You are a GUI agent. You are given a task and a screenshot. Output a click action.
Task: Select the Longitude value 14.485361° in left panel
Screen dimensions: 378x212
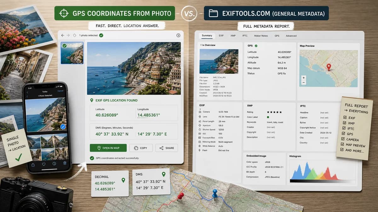(149, 115)
